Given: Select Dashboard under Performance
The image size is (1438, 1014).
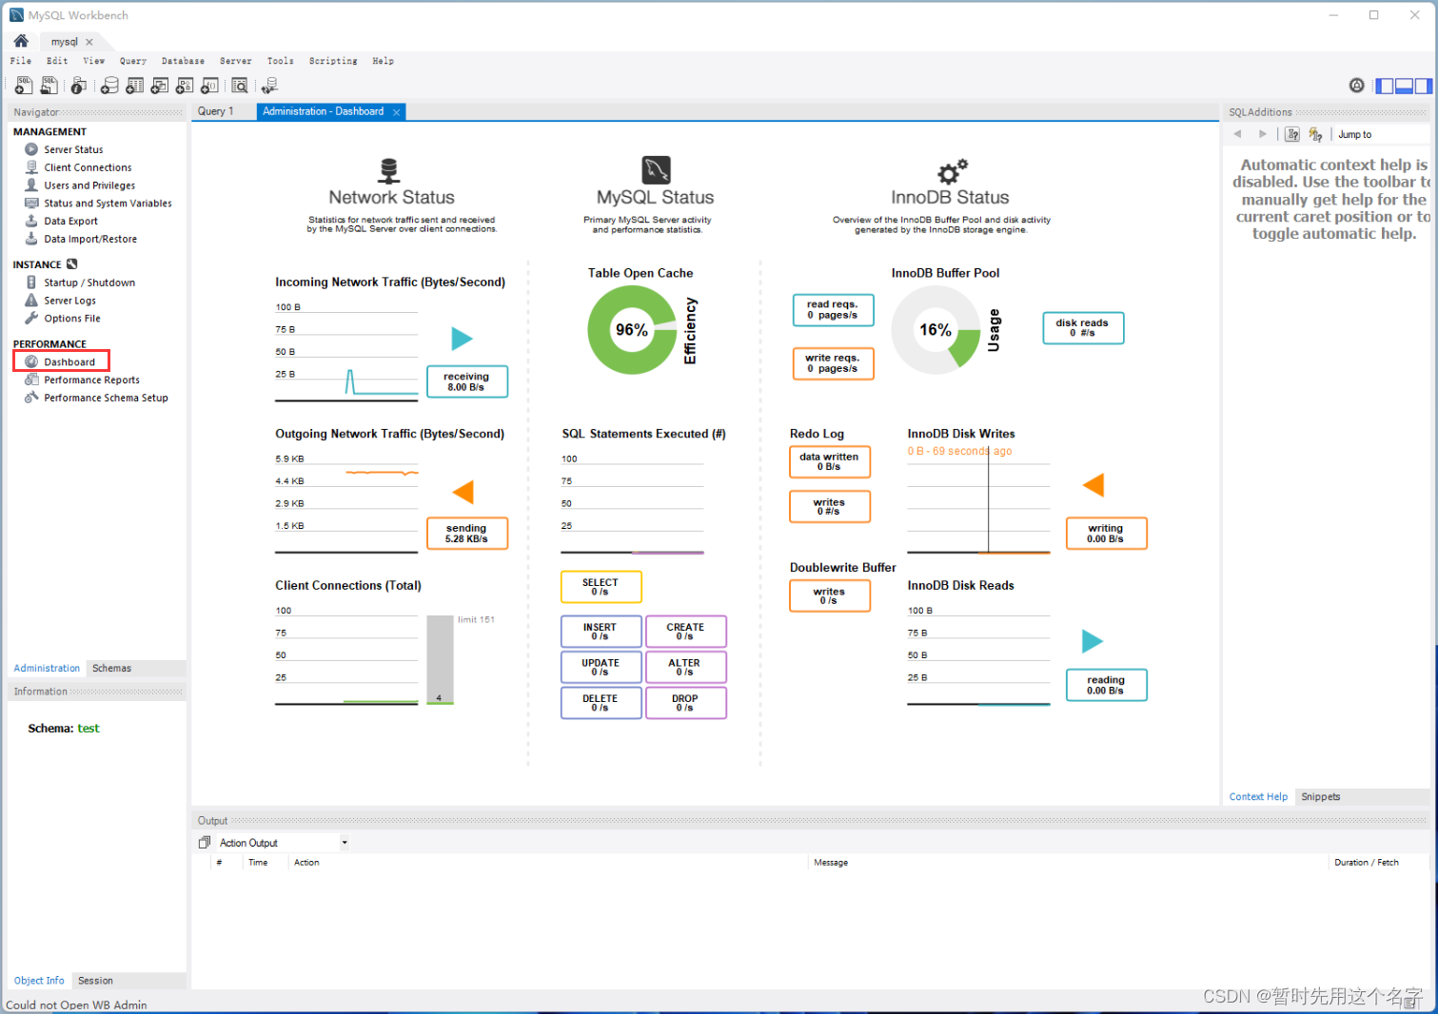Looking at the screenshot, I should (x=69, y=361).
